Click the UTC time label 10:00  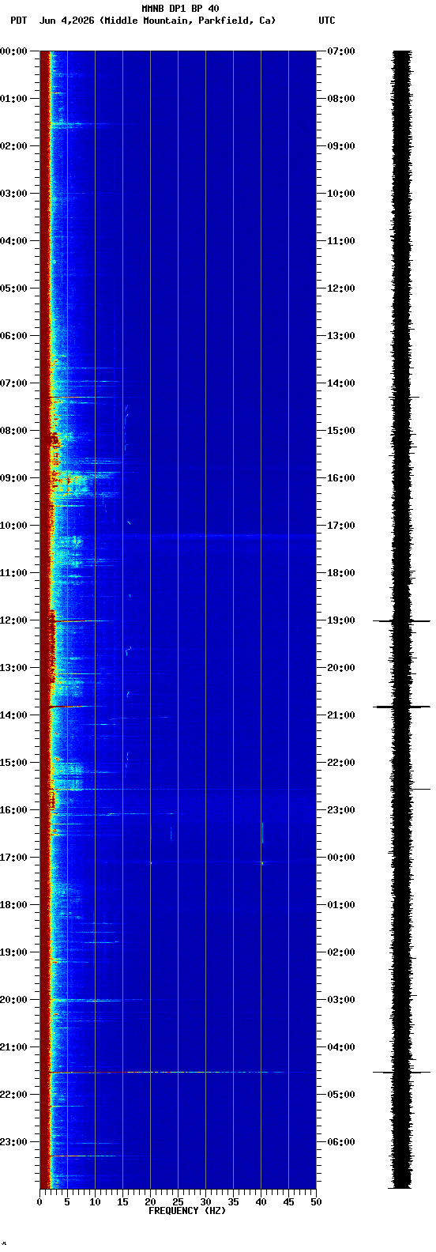pyautogui.click(x=341, y=194)
